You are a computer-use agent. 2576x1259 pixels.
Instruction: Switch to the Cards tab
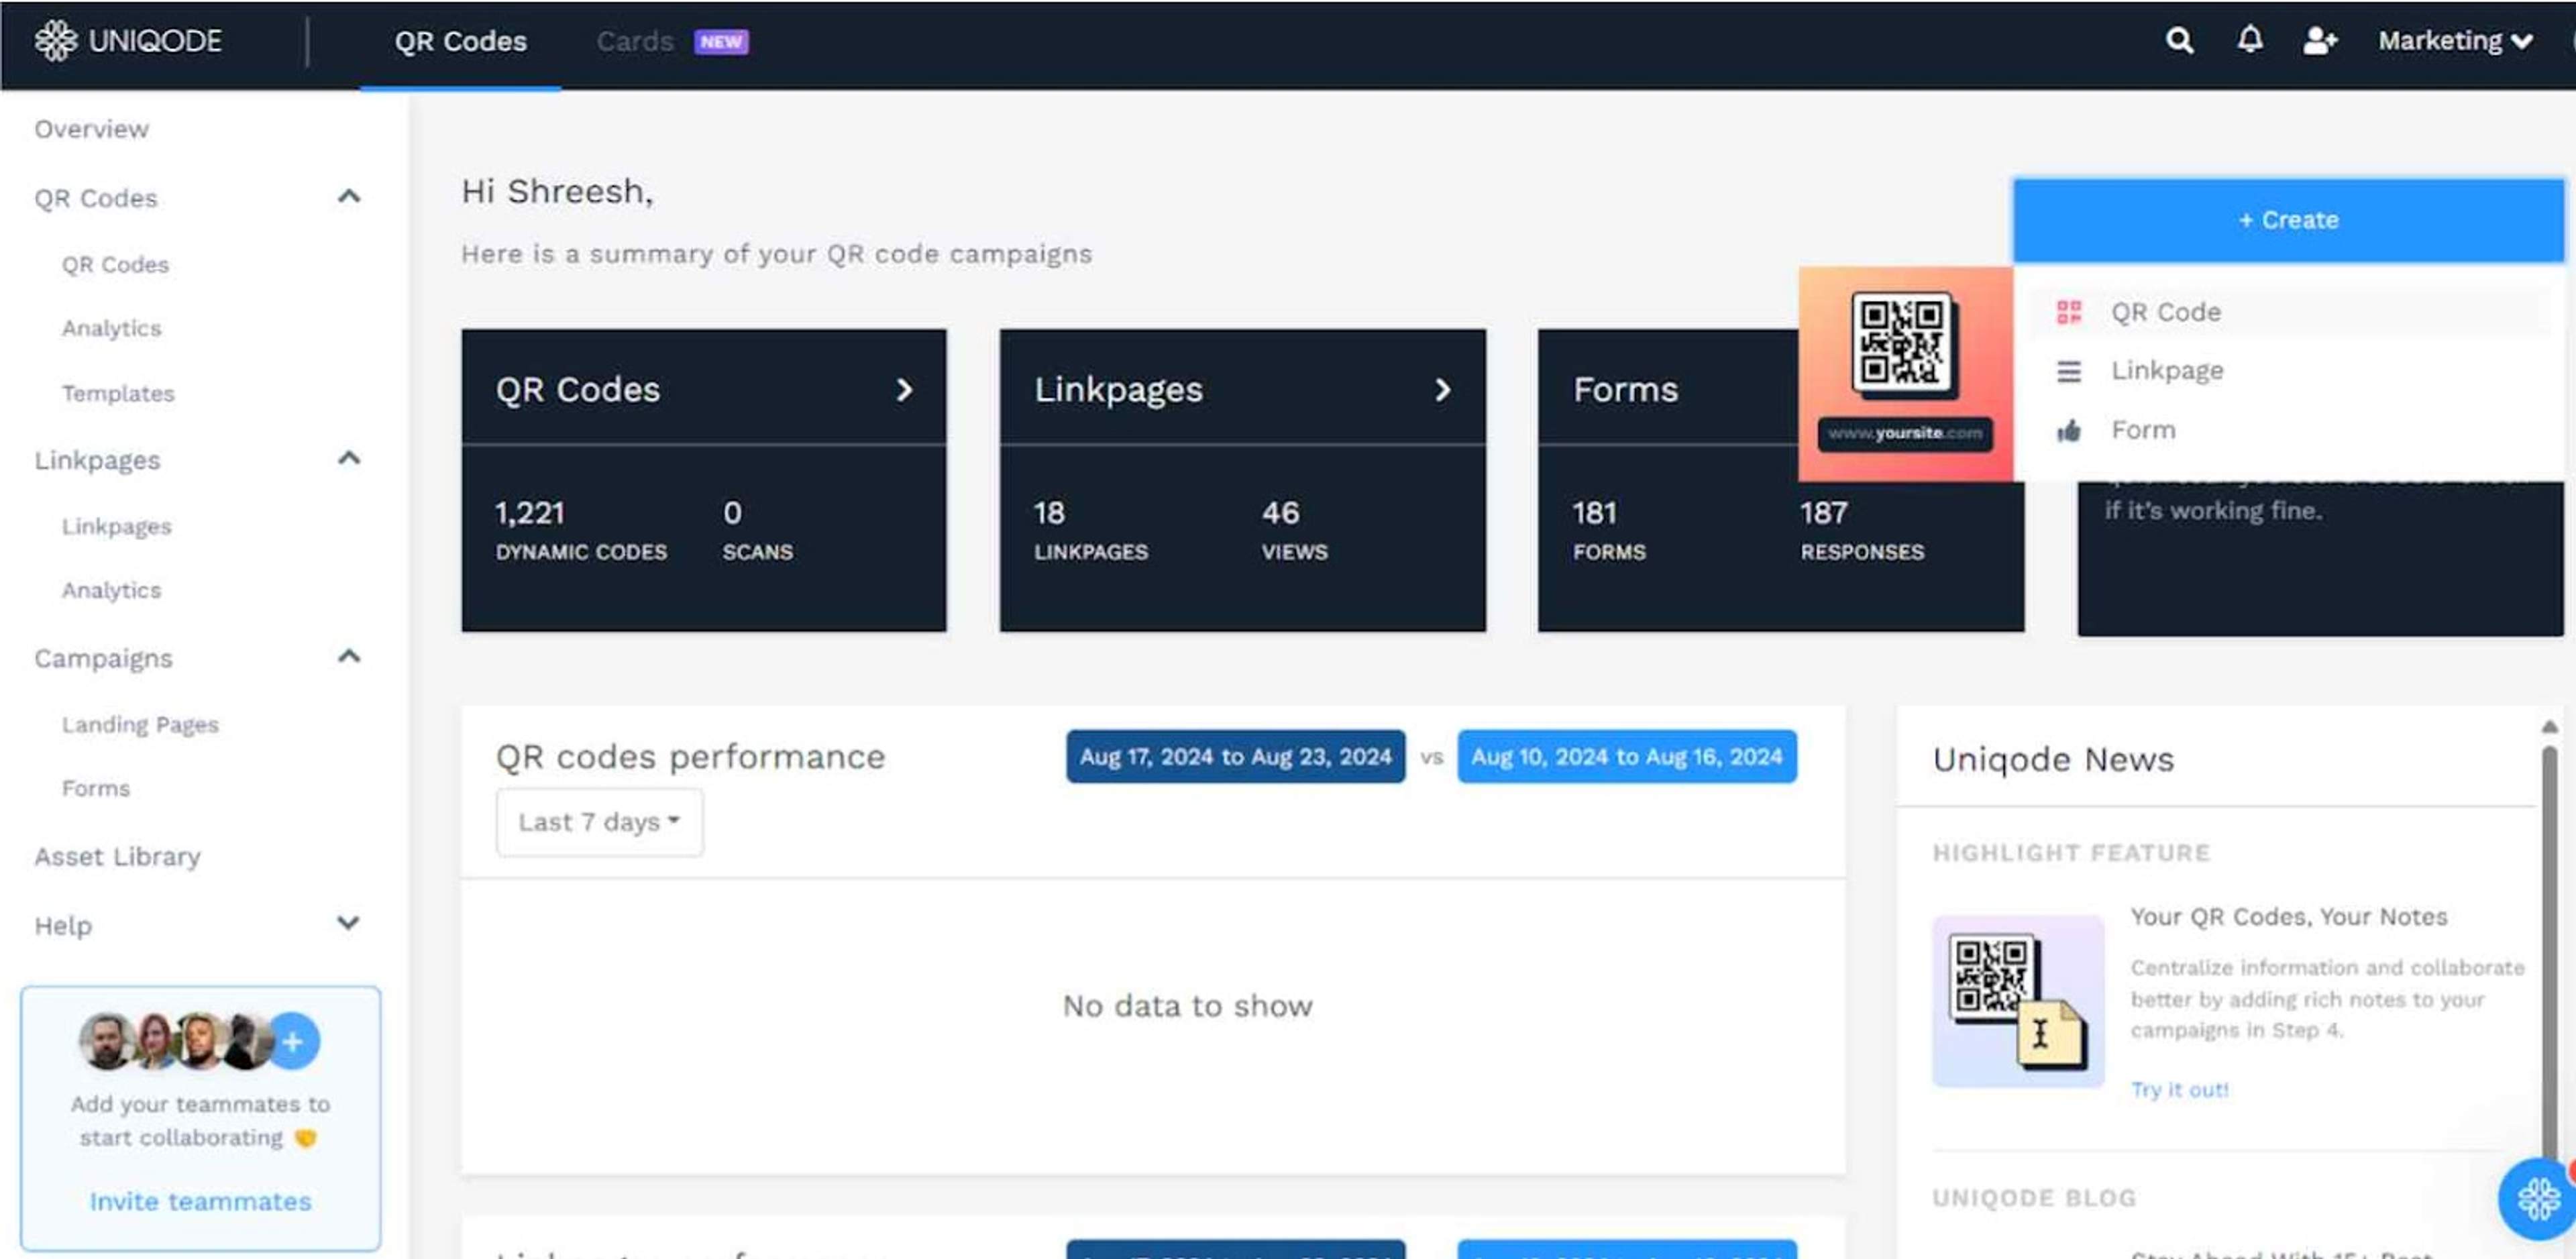[x=635, y=41]
